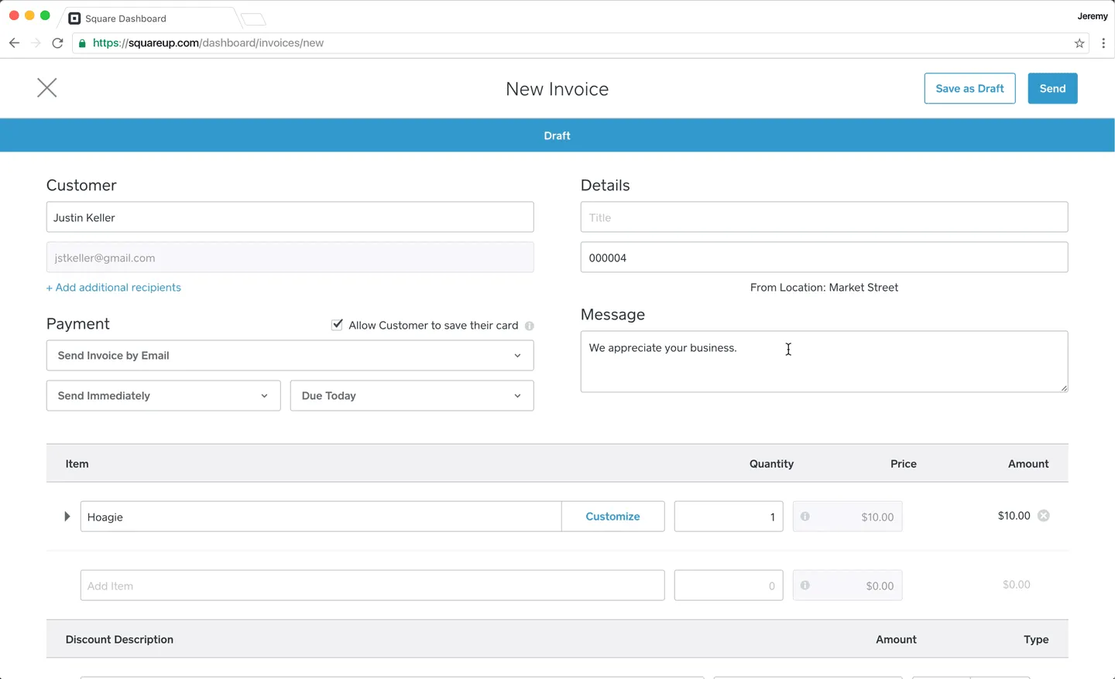Reload the page with the refresh icon
This screenshot has height=679, width=1115.
click(x=57, y=43)
